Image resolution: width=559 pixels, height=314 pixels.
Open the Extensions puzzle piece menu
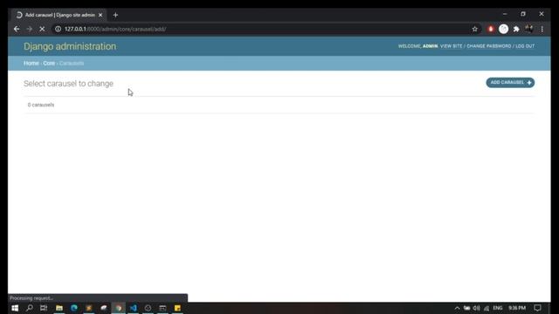click(516, 29)
